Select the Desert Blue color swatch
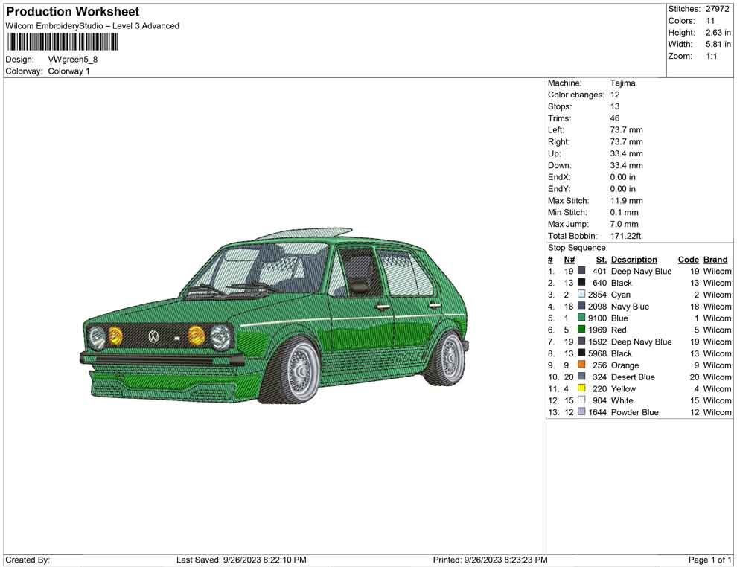This screenshot has width=737, height=567. coord(581,377)
